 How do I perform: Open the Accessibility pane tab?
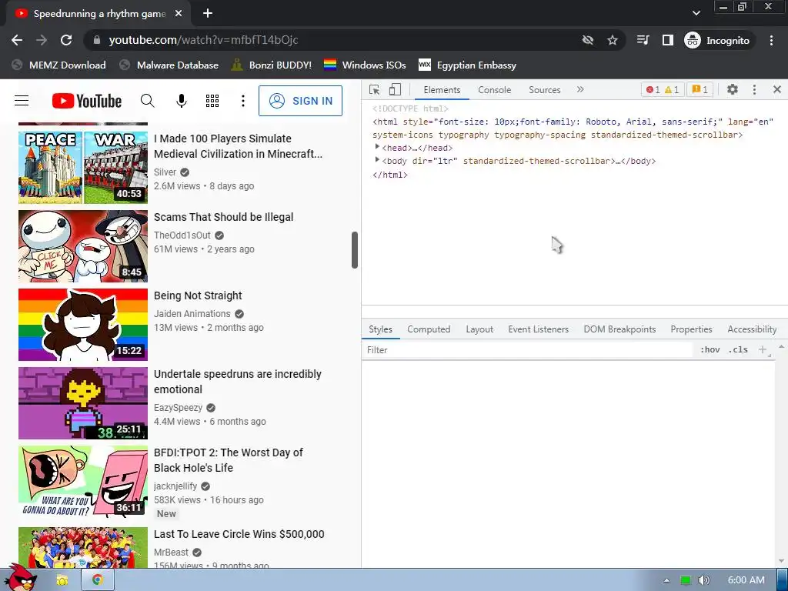[752, 329]
